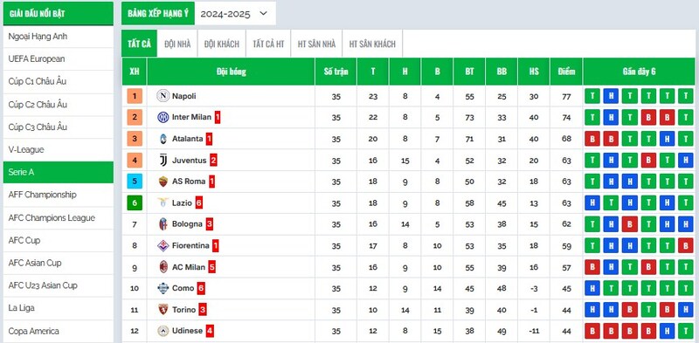Screen dimensions: 699x343
Task: Click the Atalanta team name link
Action: tap(187, 139)
